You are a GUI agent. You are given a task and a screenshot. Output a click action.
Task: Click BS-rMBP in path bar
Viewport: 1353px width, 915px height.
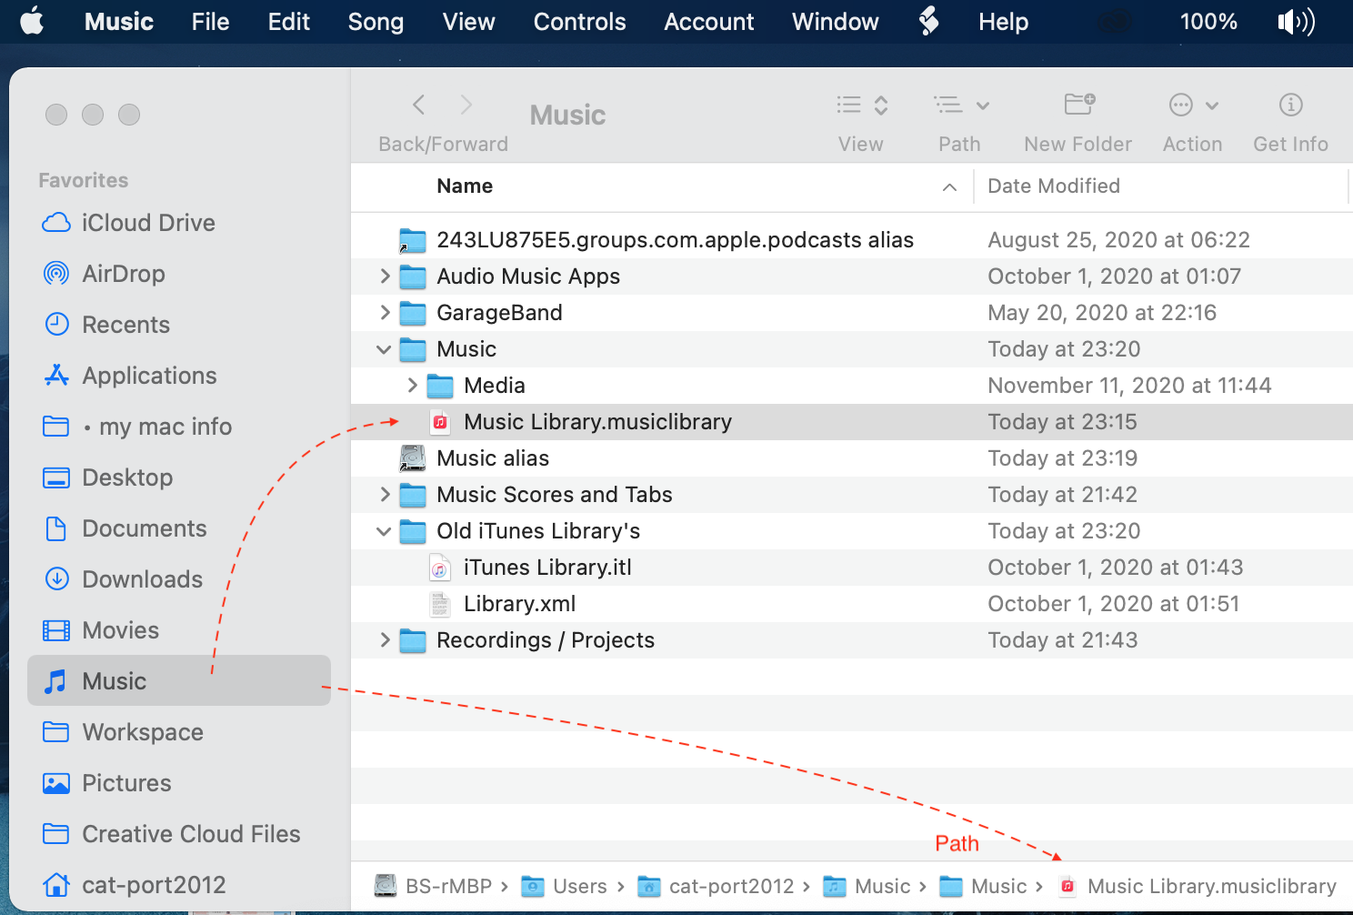tap(434, 886)
